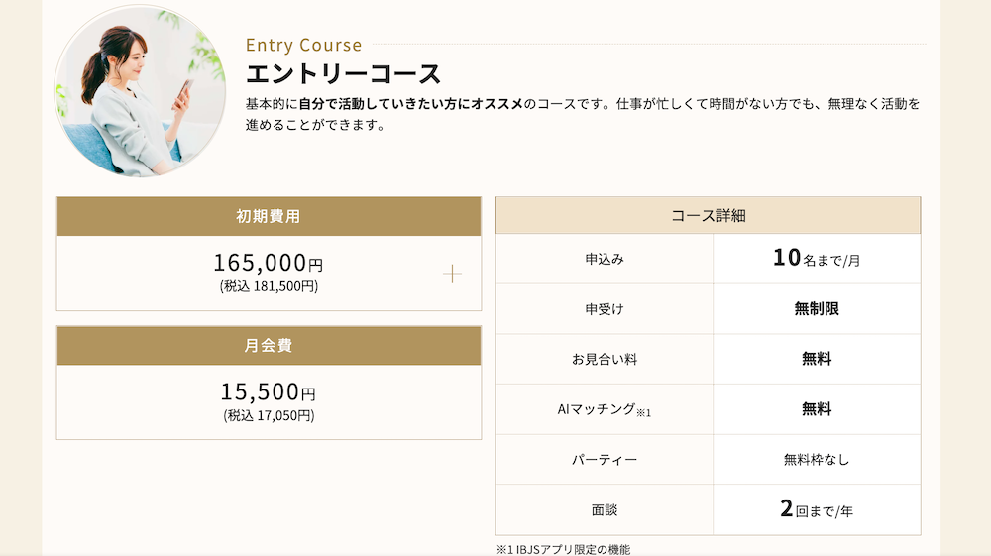
Task: Click the 申受け row label
Action: 605,309
